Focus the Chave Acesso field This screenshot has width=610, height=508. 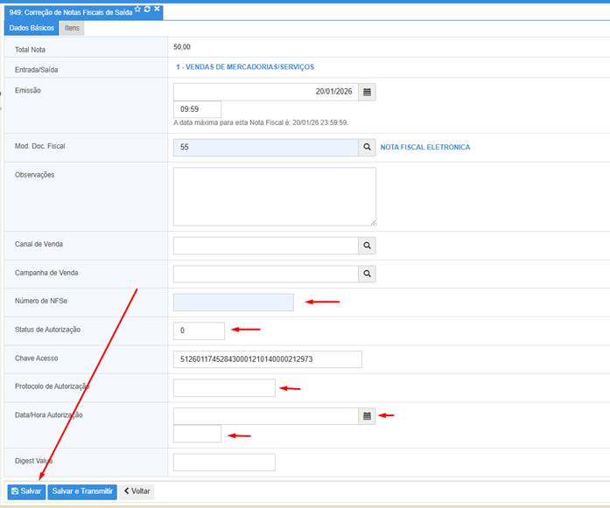click(x=268, y=359)
